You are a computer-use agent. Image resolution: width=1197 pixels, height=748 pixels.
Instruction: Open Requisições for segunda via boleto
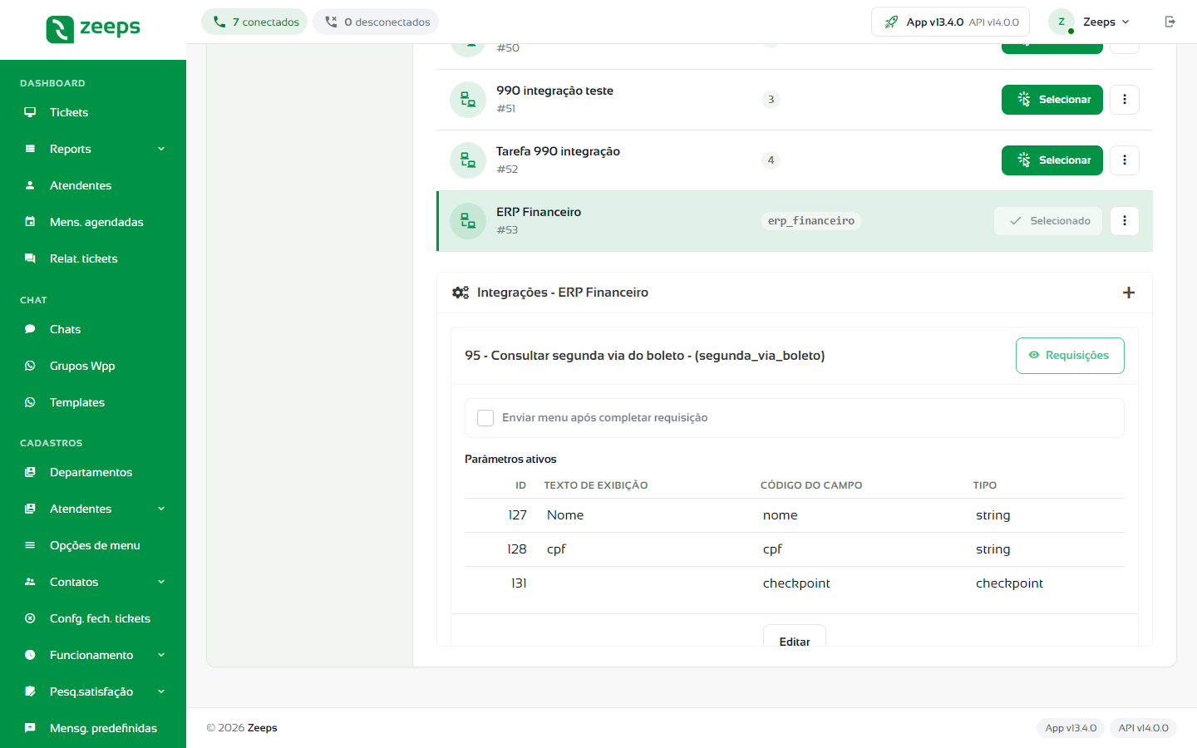click(x=1070, y=356)
